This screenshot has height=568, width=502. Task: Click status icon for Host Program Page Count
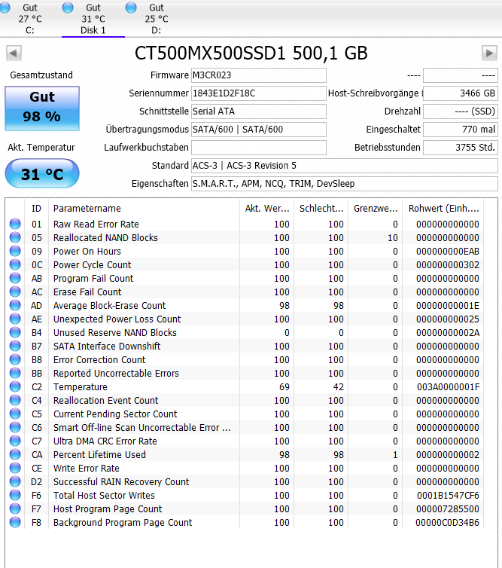click(15, 508)
